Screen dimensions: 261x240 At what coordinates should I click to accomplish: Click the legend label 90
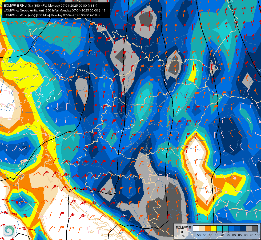pos(246,235)
